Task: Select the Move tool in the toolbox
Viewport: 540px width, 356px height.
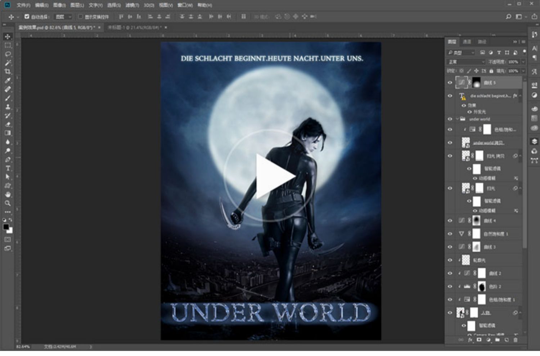Action: click(x=8, y=37)
